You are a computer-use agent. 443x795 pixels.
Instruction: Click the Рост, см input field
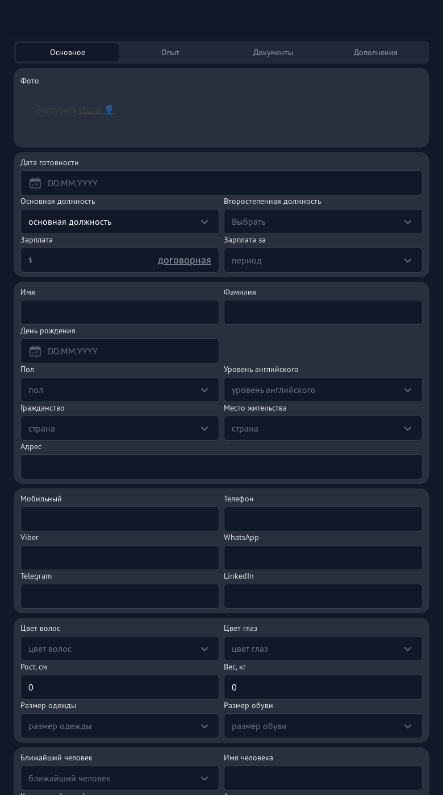pos(119,687)
